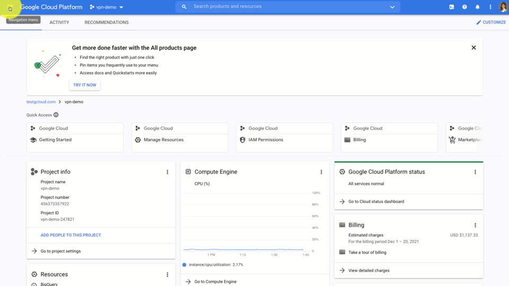Switch to the Recommendations tab
The height and width of the screenshot is (286, 509).
tap(107, 23)
